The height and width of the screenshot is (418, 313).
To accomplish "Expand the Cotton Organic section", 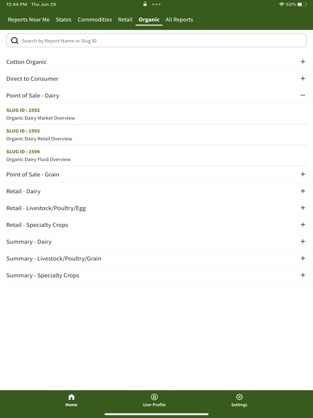I will (303, 62).
